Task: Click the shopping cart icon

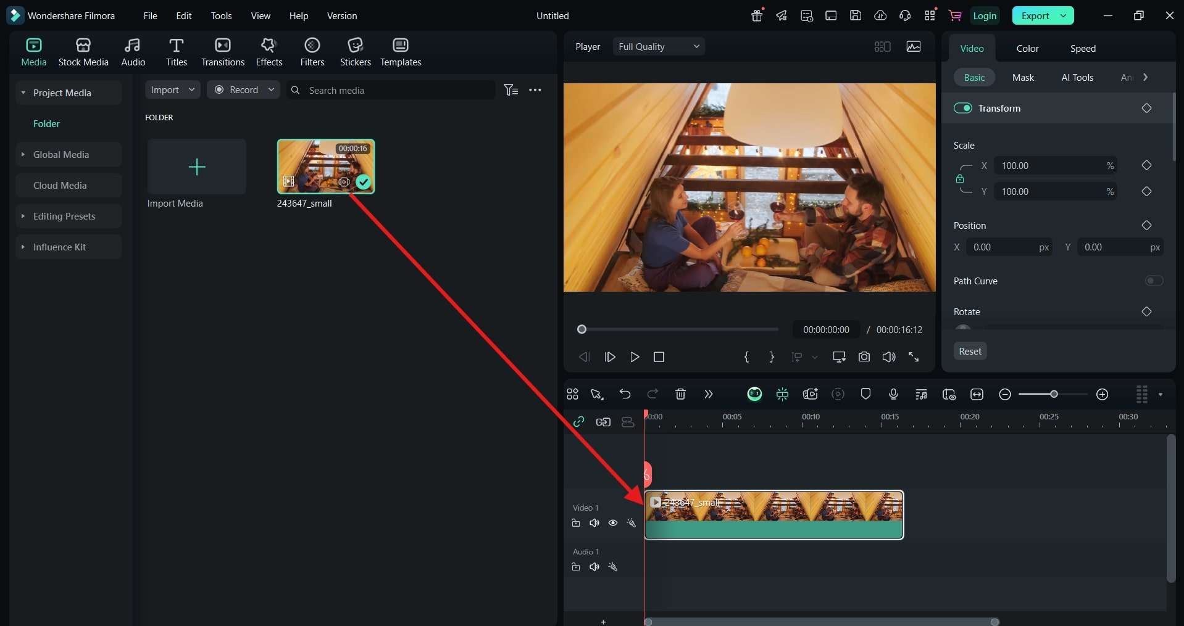Action: pos(955,15)
